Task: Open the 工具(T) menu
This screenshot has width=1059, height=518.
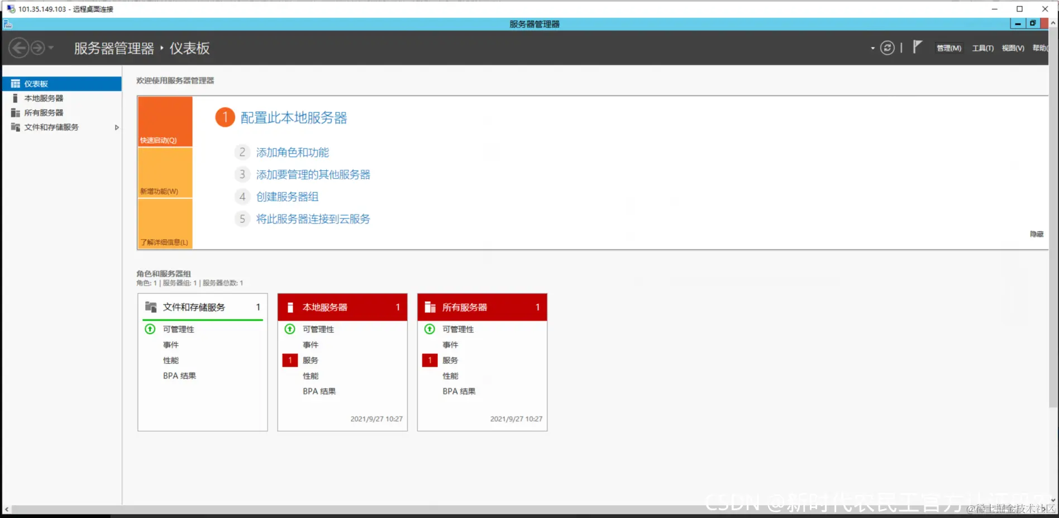Action: point(983,48)
